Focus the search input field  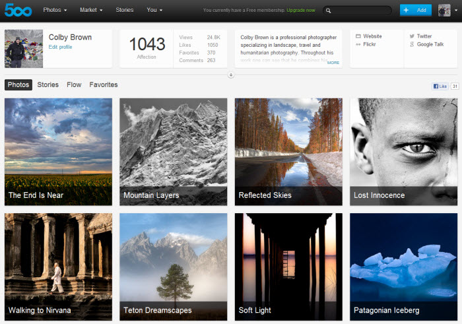(x=357, y=11)
